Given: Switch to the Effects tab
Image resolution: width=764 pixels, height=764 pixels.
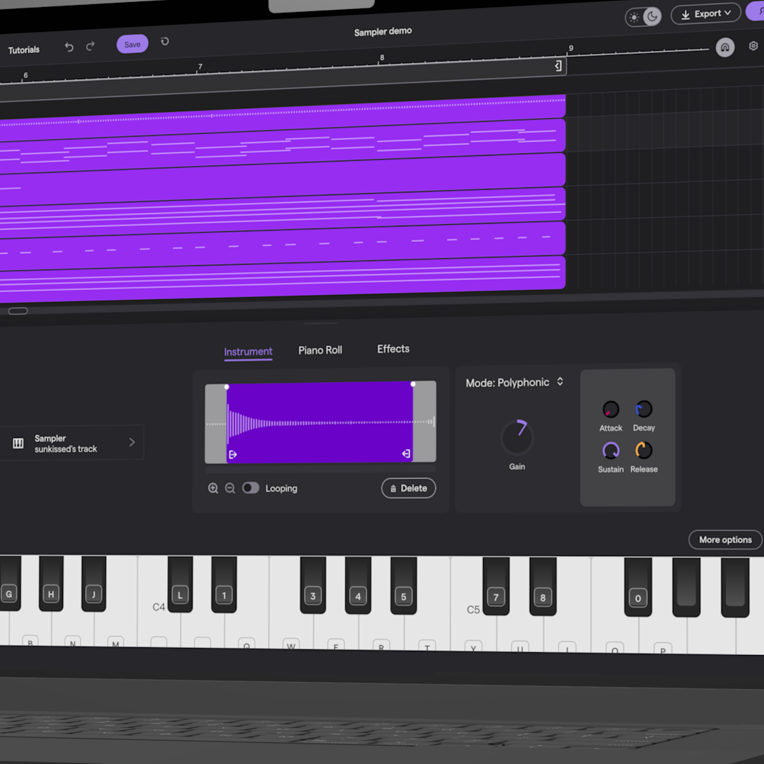Looking at the screenshot, I should coord(393,349).
